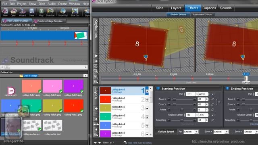Click the Motion Speed button
Image resolution: width=258 pixels, height=145 pixels.
click(166, 132)
